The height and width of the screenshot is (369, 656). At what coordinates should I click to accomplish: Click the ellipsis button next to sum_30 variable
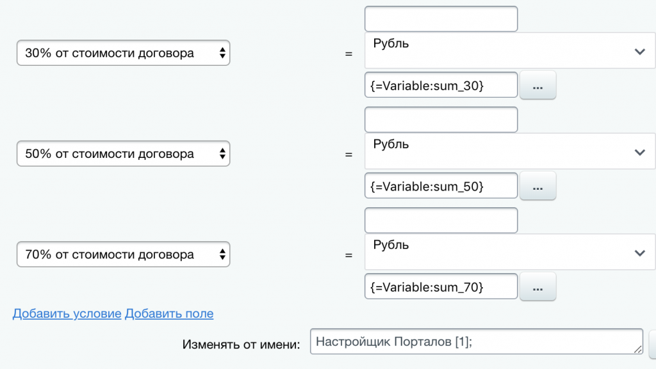537,86
